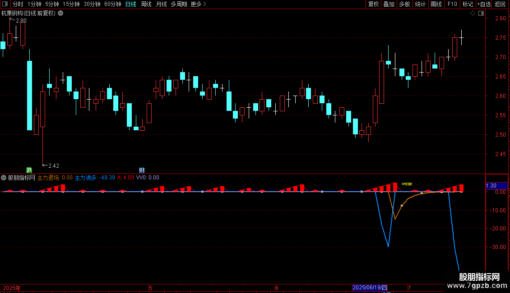Click the 主力诱多: -49.39 indicator label

[95, 178]
